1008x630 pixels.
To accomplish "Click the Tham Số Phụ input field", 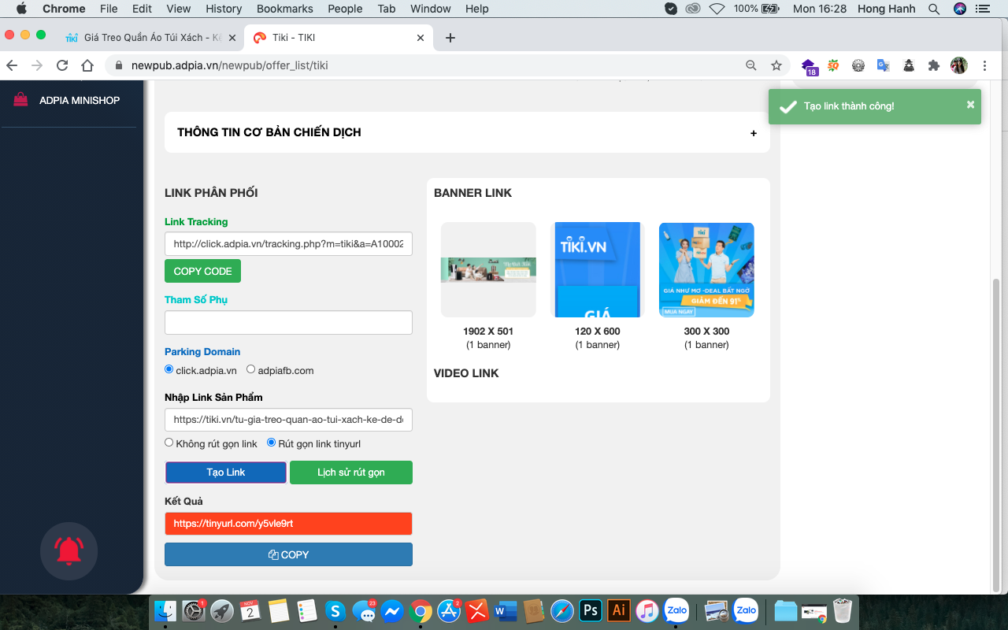I will pyautogui.click(x=288, y=322).
